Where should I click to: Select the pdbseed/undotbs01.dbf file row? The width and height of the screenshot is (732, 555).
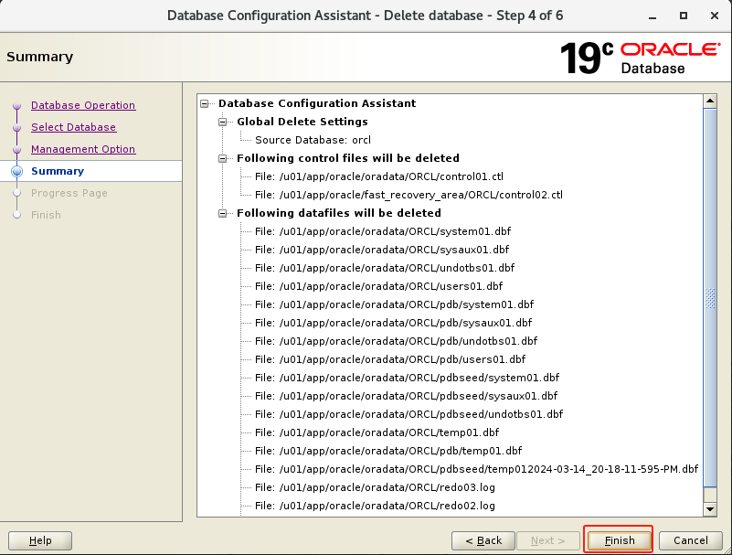click(x=408, y=414)
